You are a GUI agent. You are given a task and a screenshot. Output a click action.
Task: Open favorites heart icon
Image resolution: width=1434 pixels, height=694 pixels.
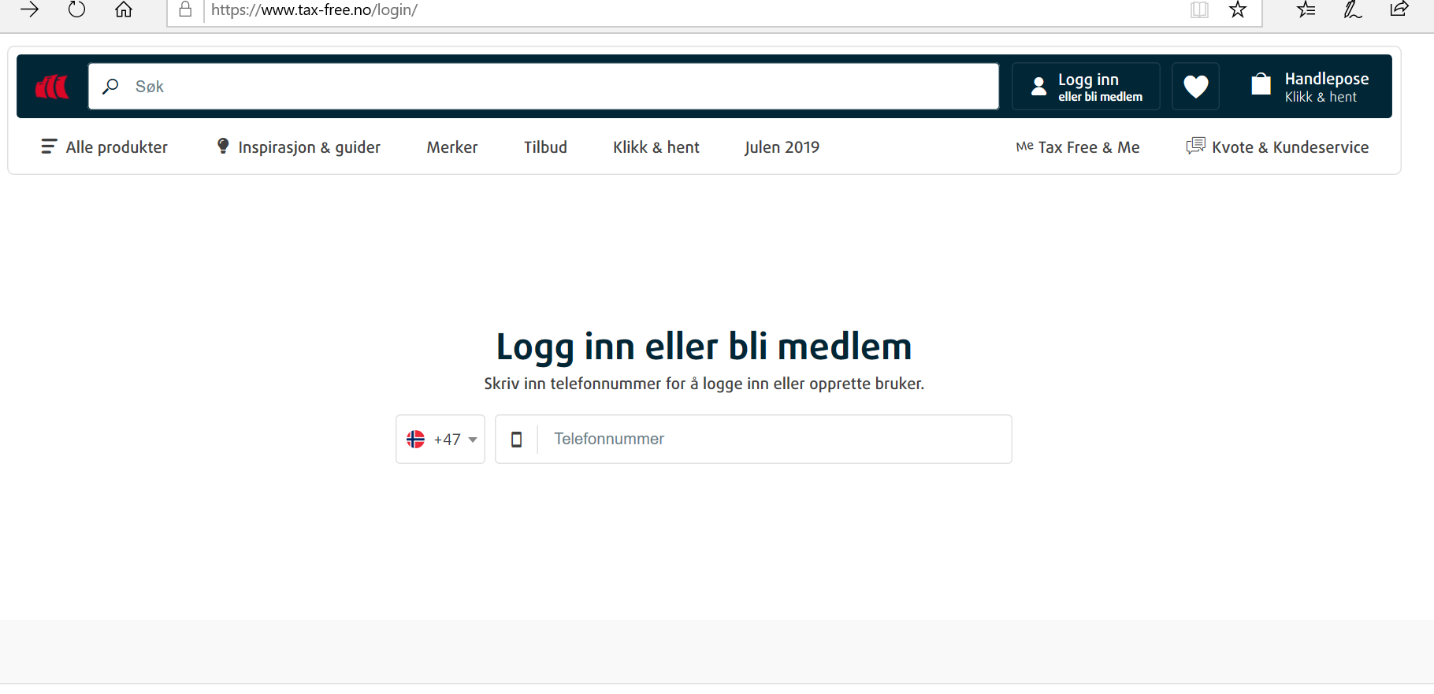1195,87
